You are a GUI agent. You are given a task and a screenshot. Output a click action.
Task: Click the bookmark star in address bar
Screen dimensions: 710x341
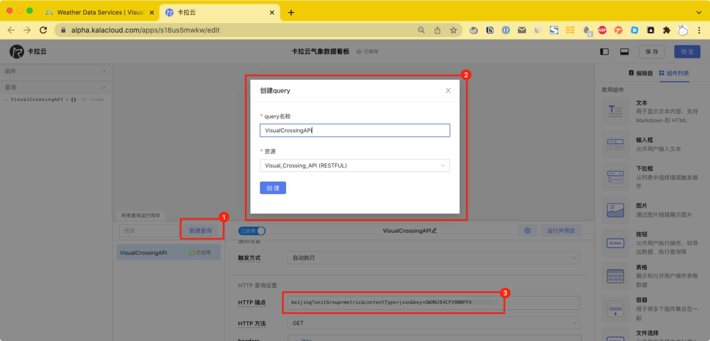point(453,30)
